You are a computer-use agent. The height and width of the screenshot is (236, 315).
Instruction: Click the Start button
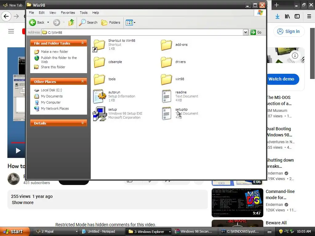14,231
